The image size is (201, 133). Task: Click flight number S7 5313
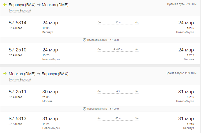pyautogui.click(x=17, y=118)
